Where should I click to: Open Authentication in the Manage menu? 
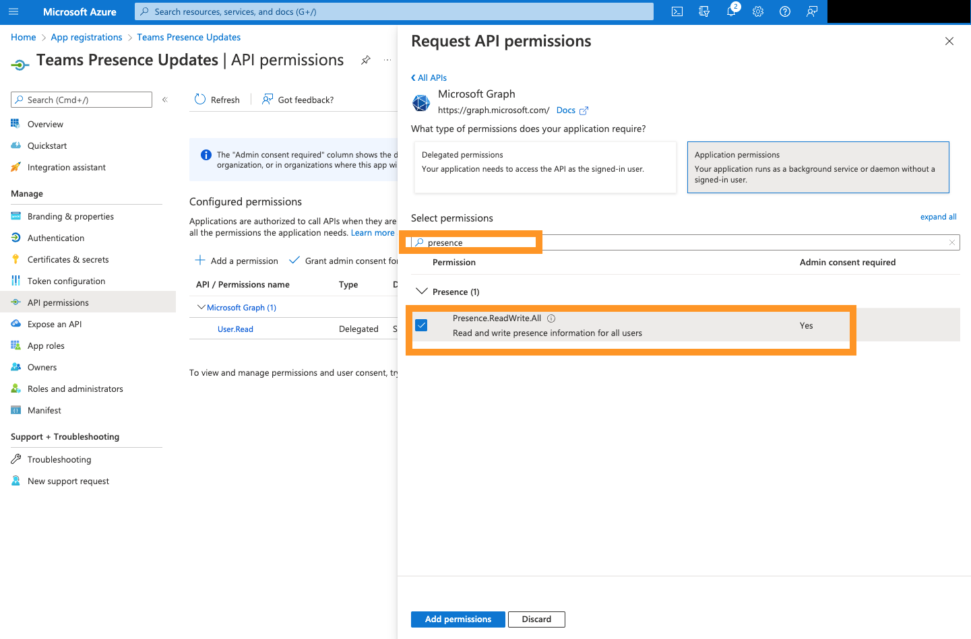point(55,237)
